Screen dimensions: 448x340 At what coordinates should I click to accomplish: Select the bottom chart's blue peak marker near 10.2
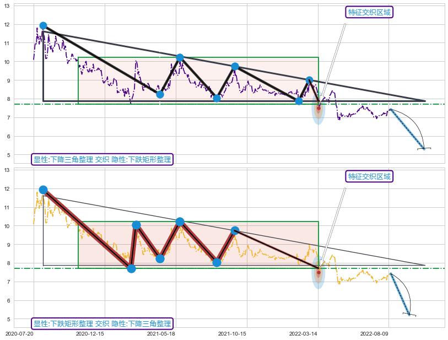pos(180,222)
